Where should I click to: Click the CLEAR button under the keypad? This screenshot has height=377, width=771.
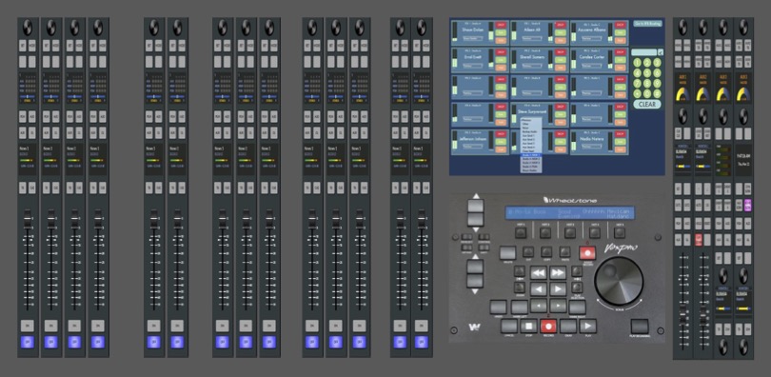tap(647, 104)
